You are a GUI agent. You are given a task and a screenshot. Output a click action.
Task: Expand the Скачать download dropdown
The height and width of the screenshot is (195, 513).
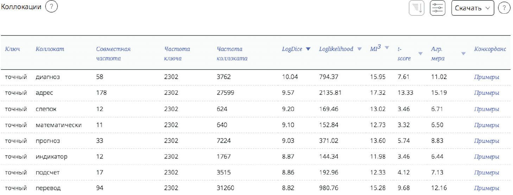pos(473,8)
